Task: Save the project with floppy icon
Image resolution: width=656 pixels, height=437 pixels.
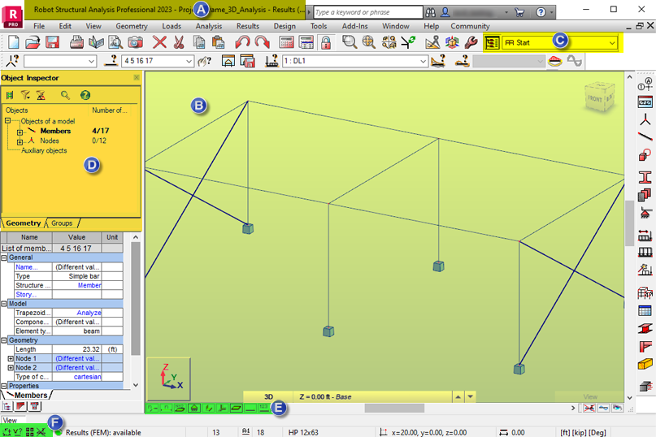Action: click(x=52, y=42)
